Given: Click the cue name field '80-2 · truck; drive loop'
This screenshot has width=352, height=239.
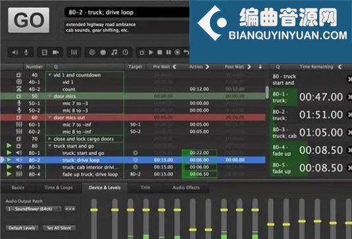Looking at the screenshot, I should point(127,13).
